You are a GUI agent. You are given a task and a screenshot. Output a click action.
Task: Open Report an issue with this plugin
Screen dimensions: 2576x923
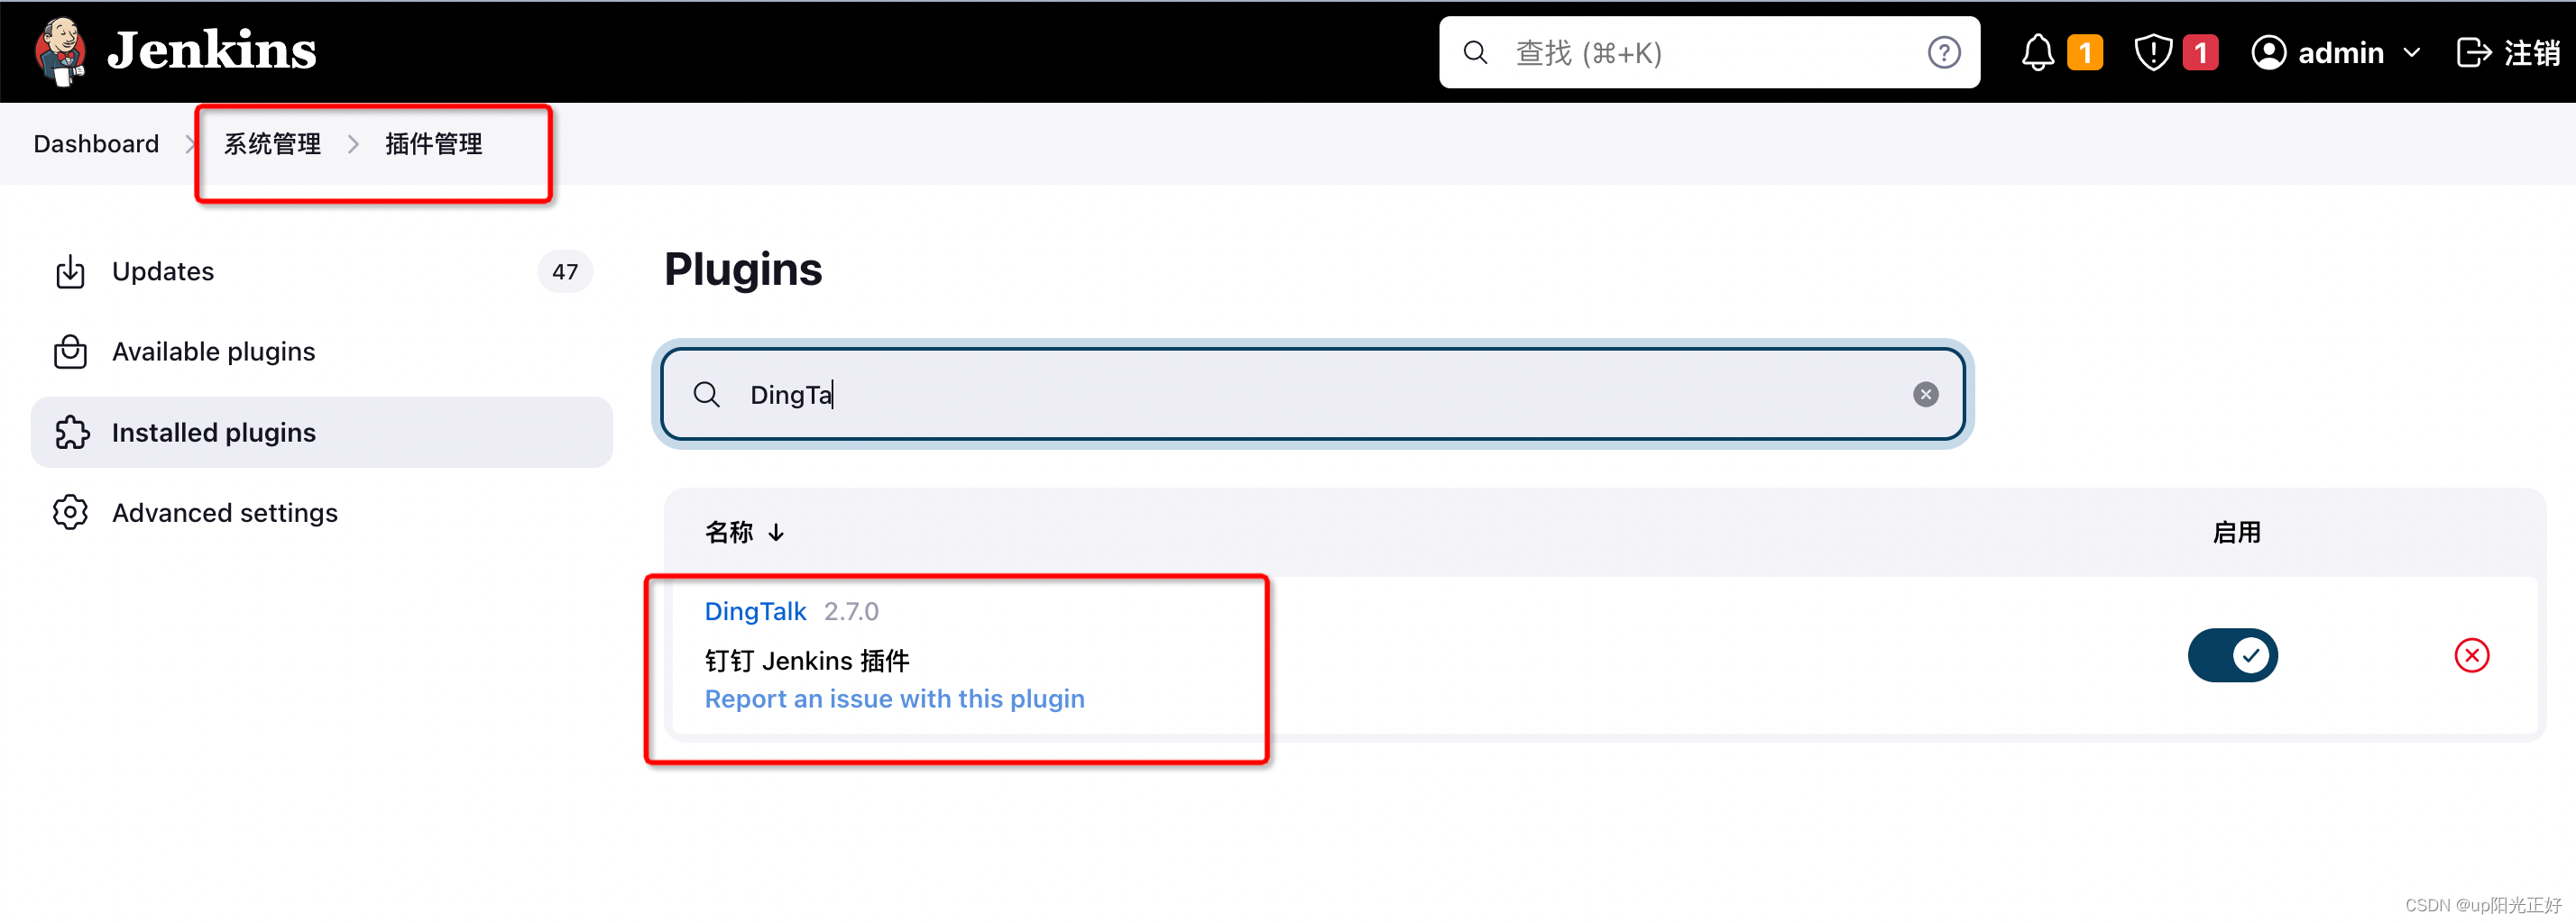point(894,699)
